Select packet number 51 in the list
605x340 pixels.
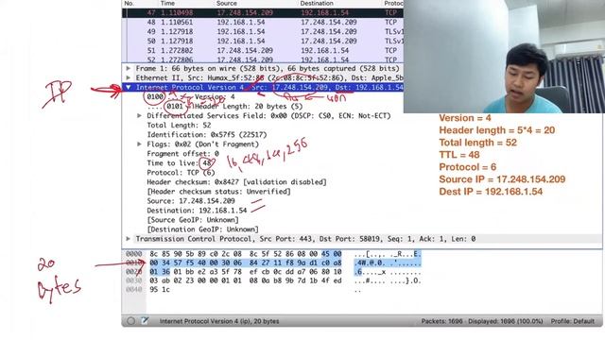(x=263, y=50)
